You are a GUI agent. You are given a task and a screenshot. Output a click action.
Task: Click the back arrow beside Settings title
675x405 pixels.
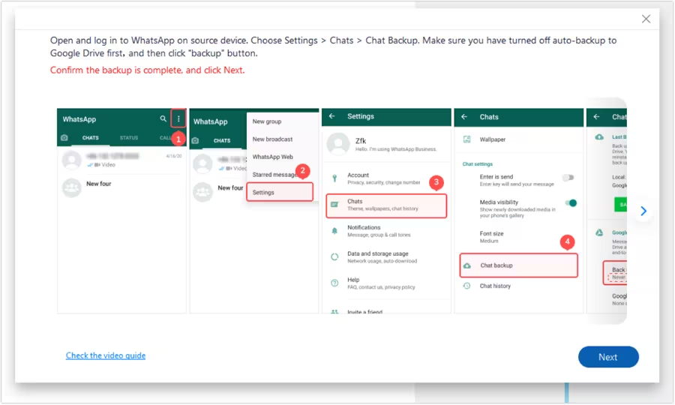pos(332,116)
